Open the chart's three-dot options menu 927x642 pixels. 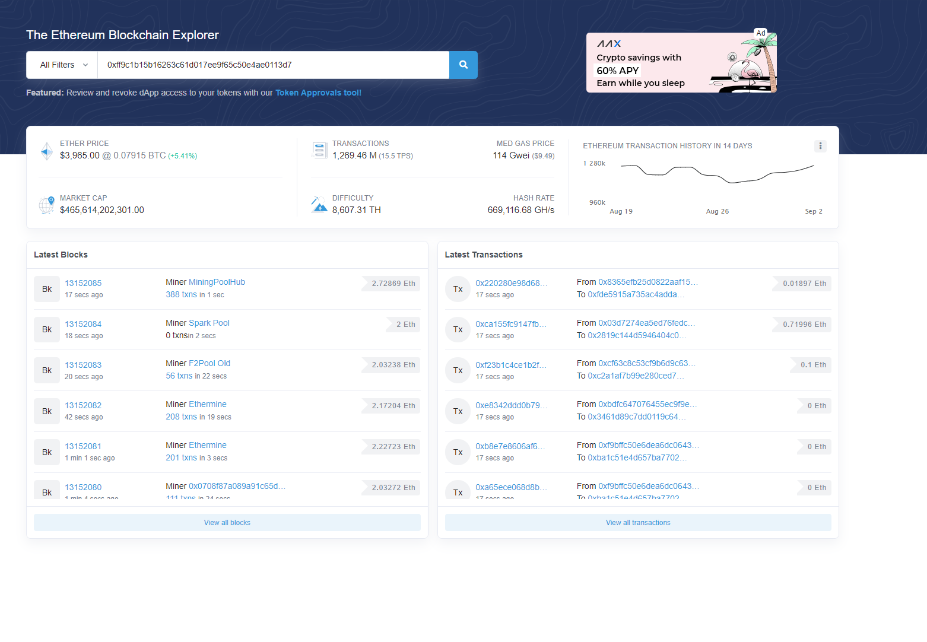click(x=820, y=146)
